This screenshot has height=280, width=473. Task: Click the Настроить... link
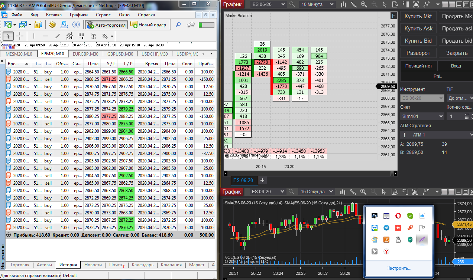click(x=398, y=268)
